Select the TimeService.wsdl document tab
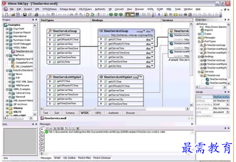The width and height of the screenshot is (236, 162). pos(54,118)
